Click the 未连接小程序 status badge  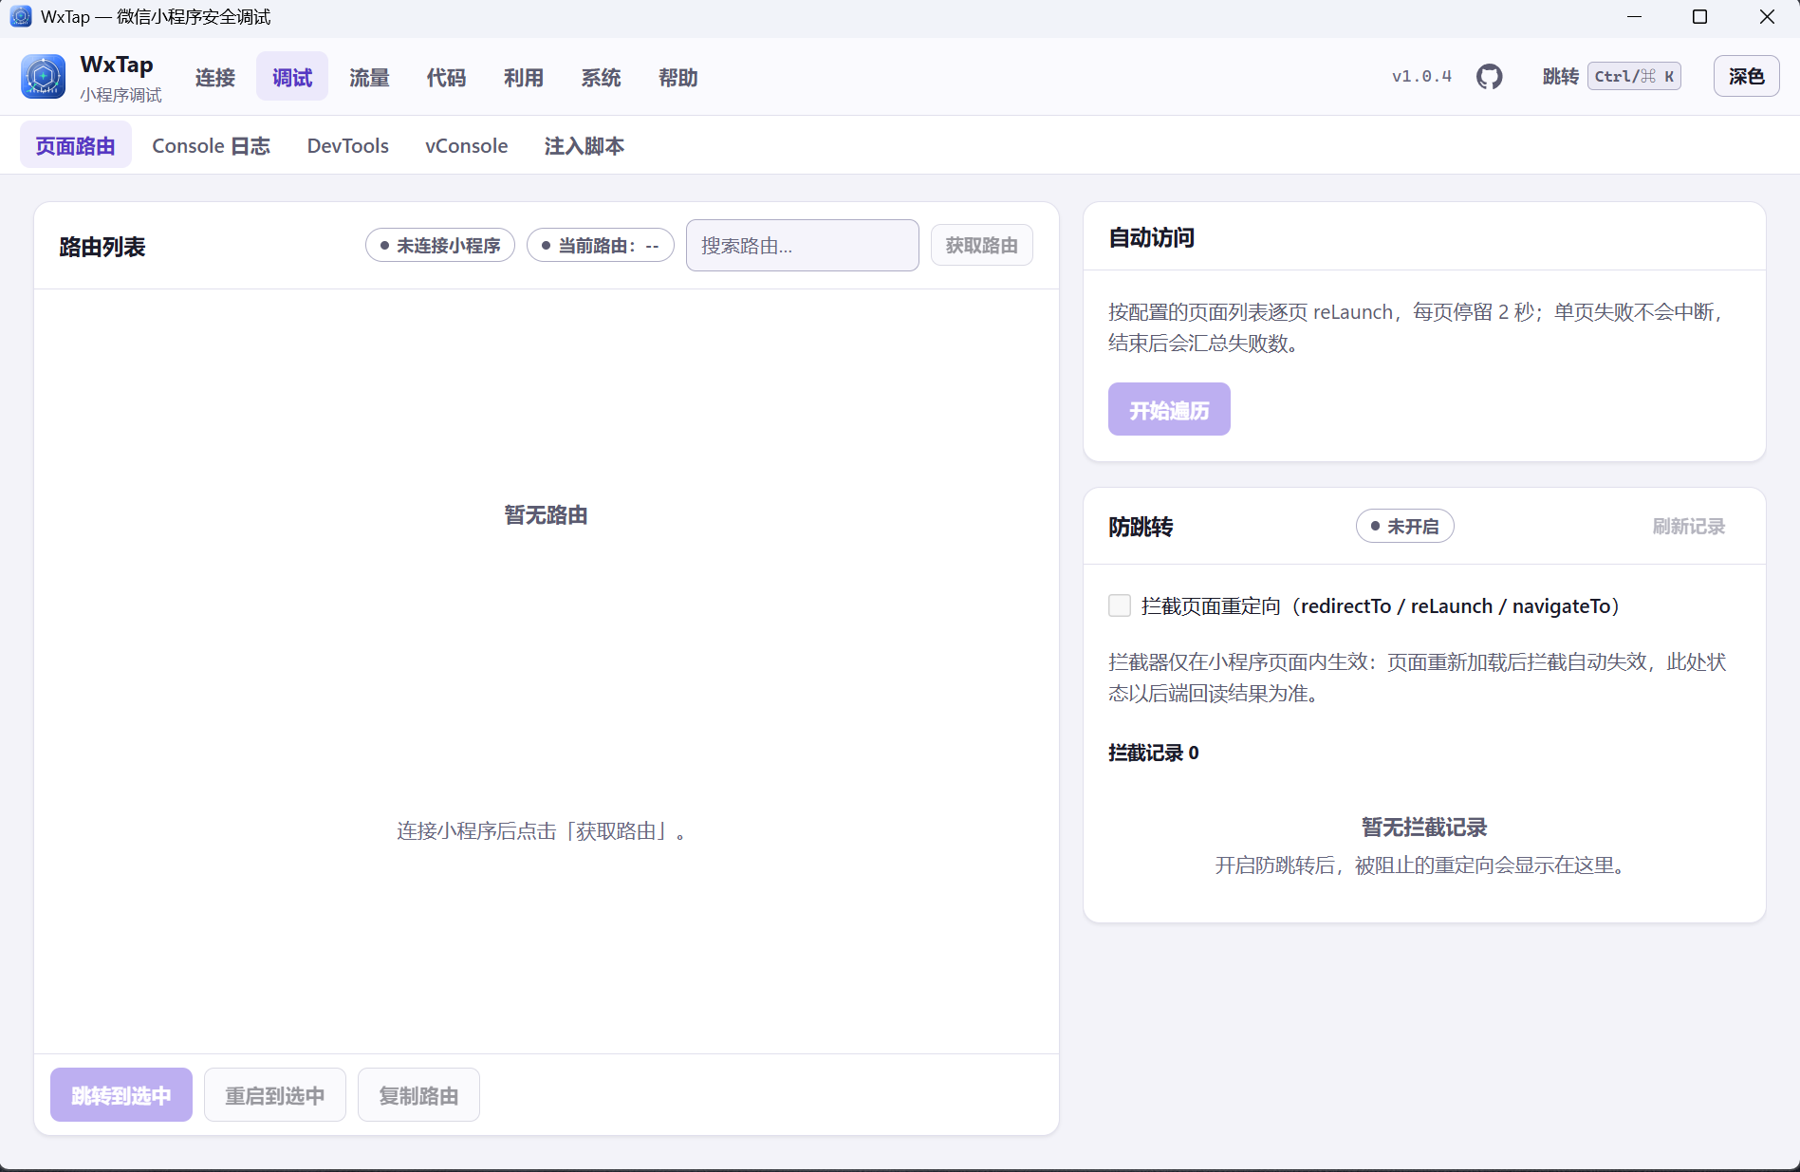[440, 245]
